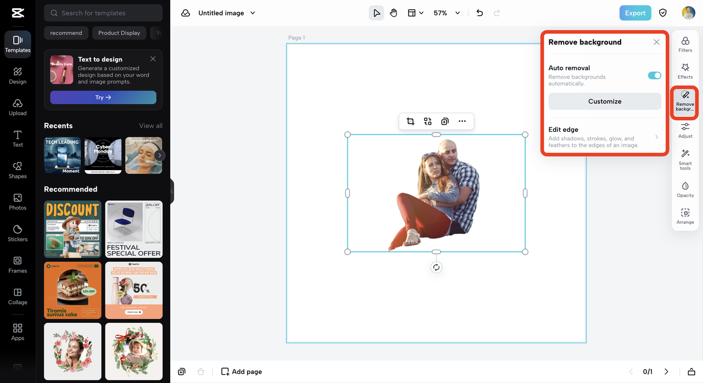Click the Customize button
703x383 pixels.
click(x=605, y=102)
